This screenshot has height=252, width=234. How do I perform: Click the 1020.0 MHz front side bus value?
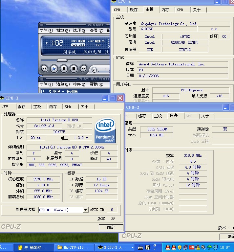43,197
